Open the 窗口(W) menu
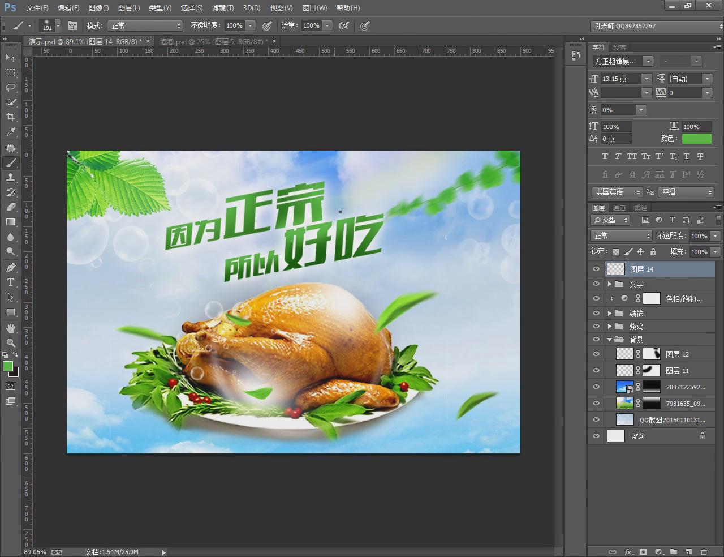724x557 pixels. [314, 8]
